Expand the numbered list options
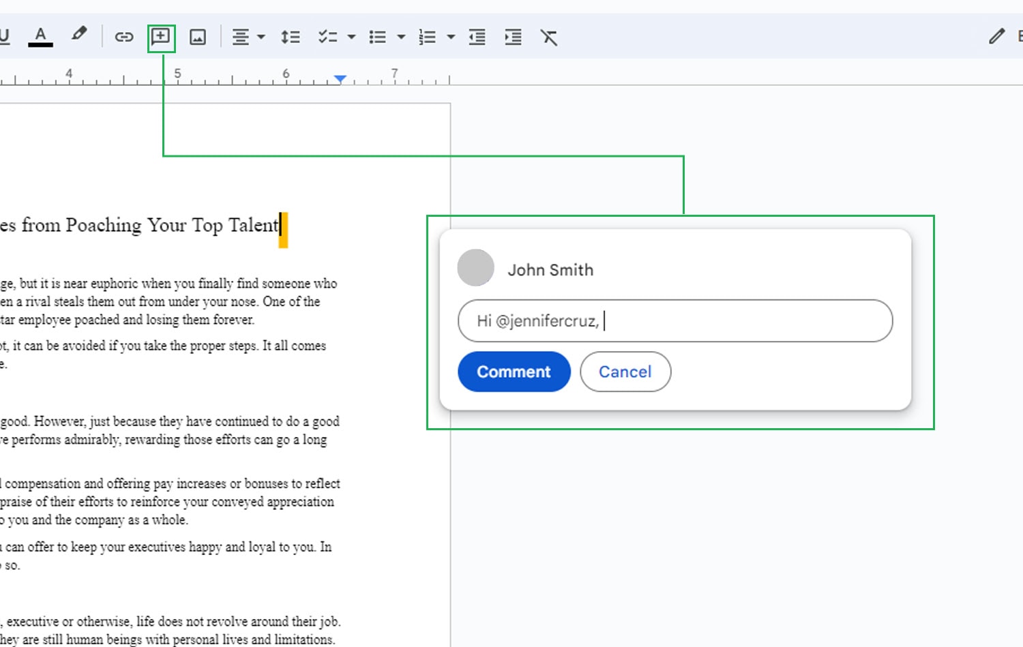1023x647 pixels. 451,37
